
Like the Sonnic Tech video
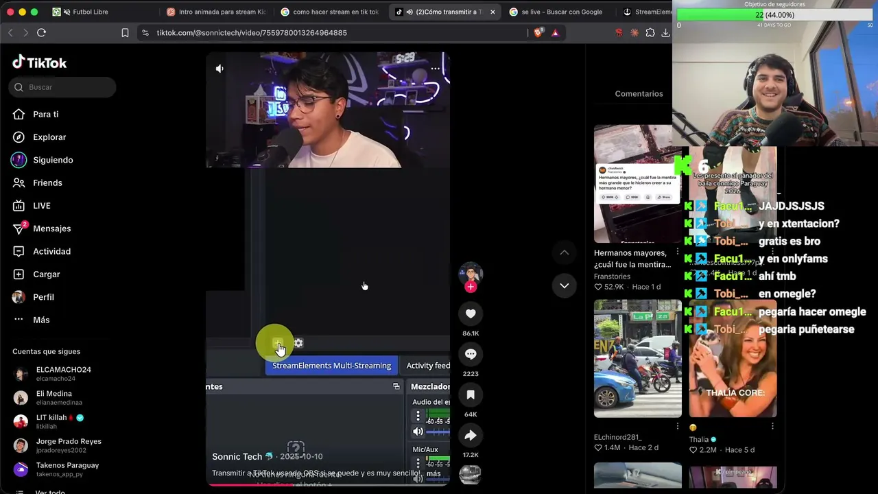pyautogui.click(x=471, y=314)
